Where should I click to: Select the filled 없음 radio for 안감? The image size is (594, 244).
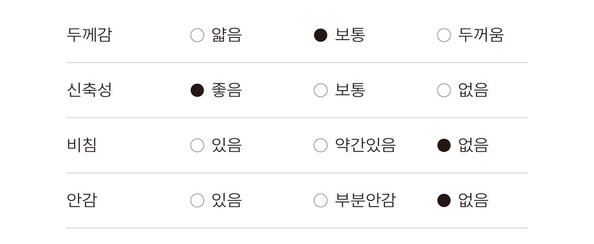point(444,201)
